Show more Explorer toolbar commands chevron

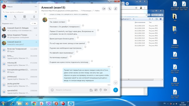coord(134,19)
